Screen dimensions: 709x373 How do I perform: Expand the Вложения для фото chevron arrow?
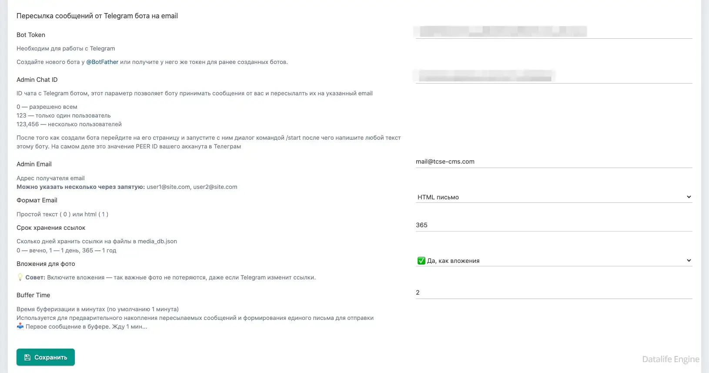689,260
